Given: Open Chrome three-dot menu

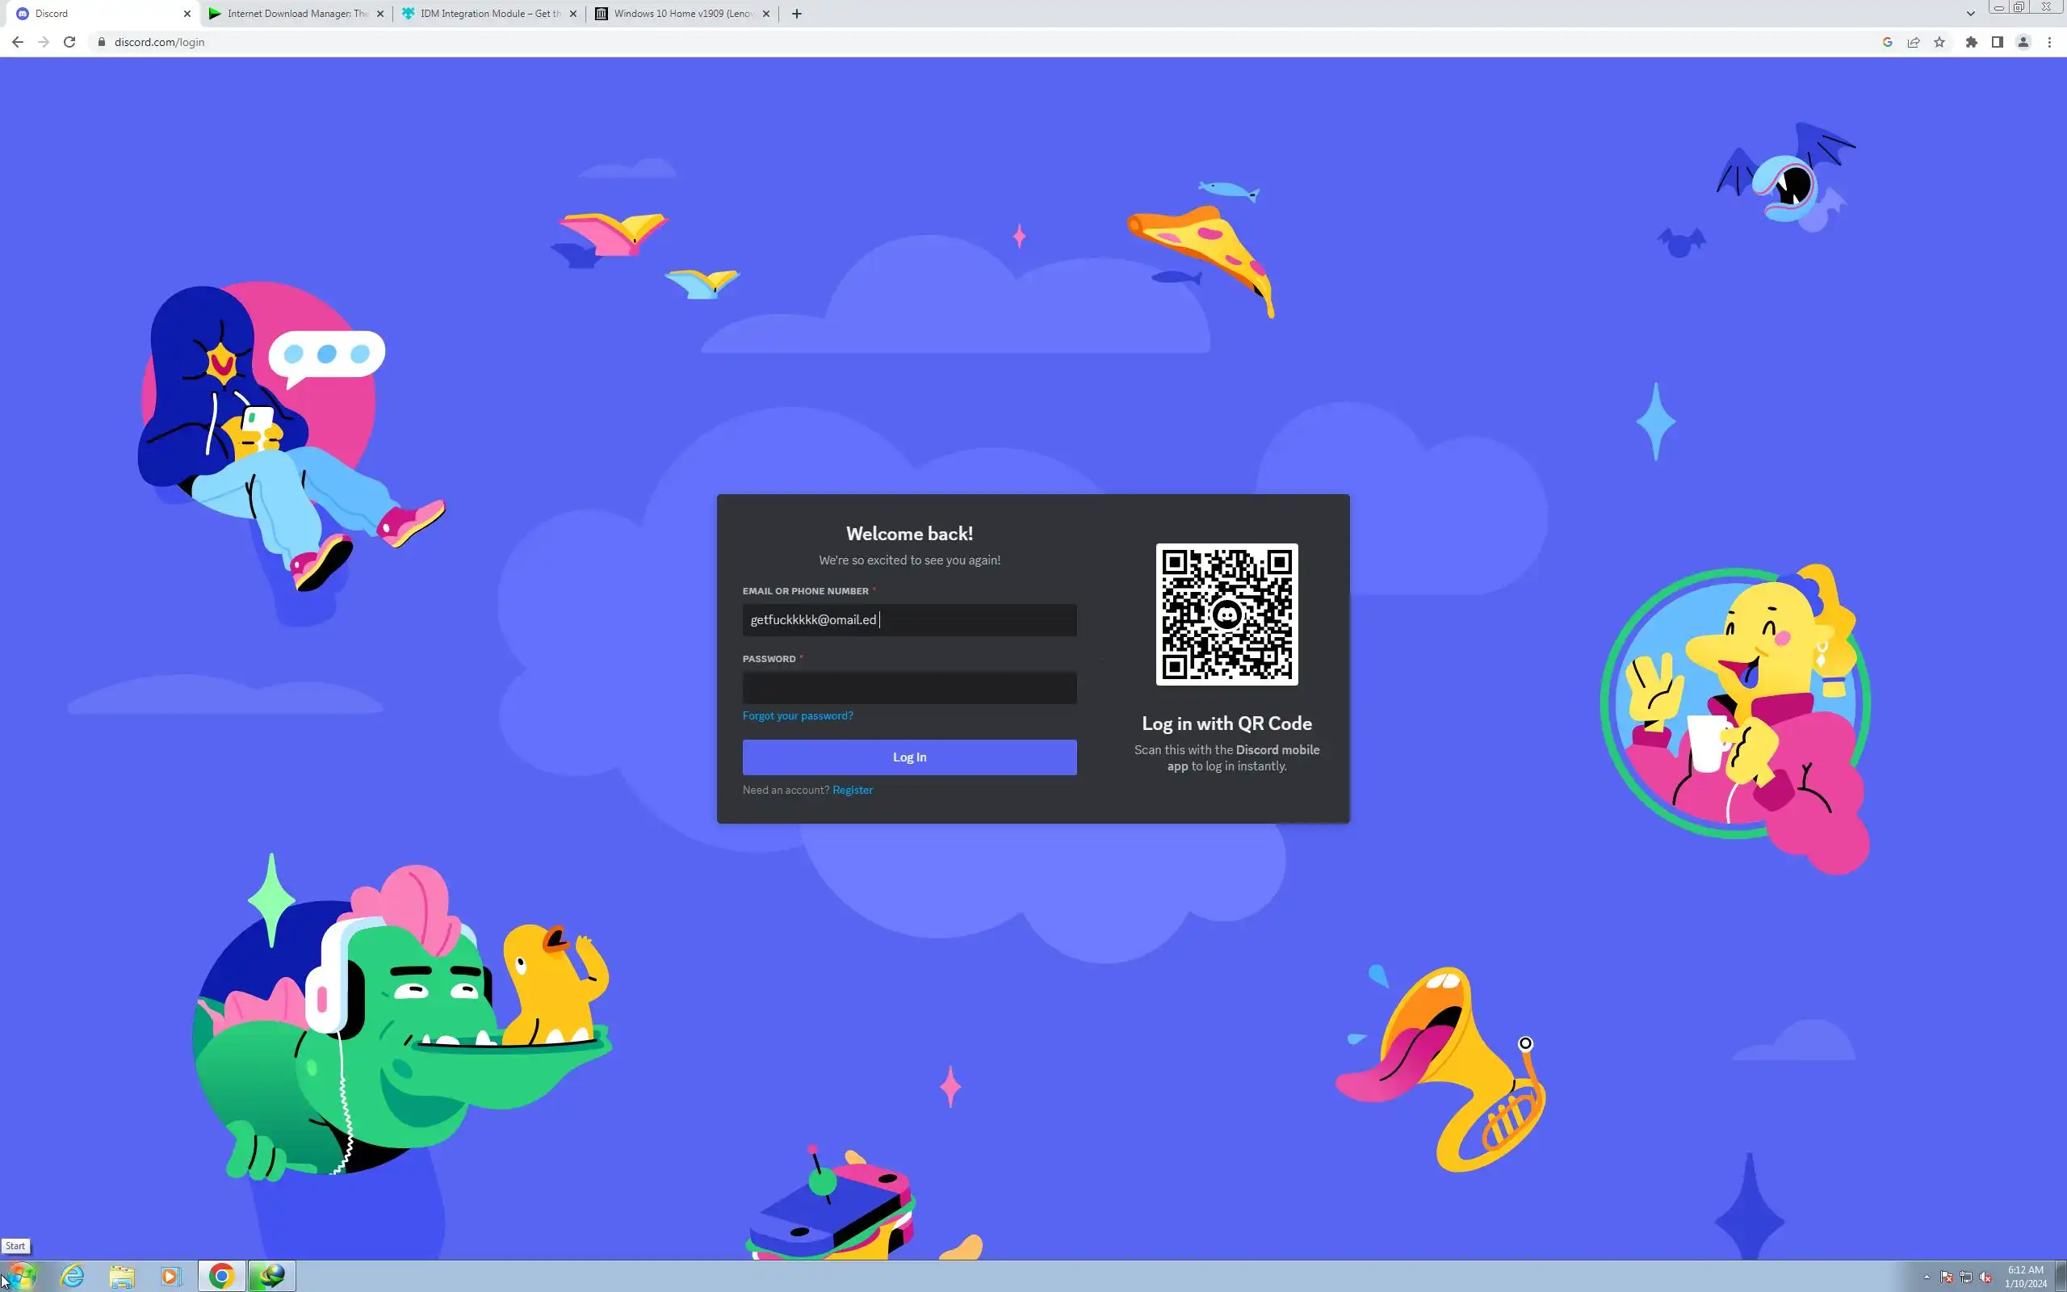Looking at the screenshot, I should (2049, 42).
